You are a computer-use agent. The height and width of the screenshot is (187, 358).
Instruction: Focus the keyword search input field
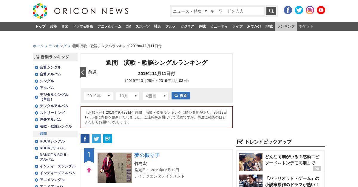237,11
